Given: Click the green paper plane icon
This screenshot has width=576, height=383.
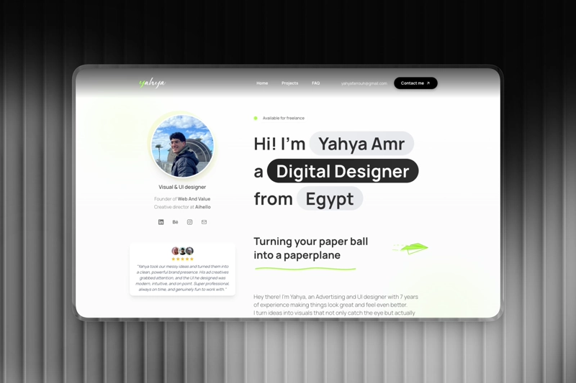Looking at the screenshot, I should point(410,249).
